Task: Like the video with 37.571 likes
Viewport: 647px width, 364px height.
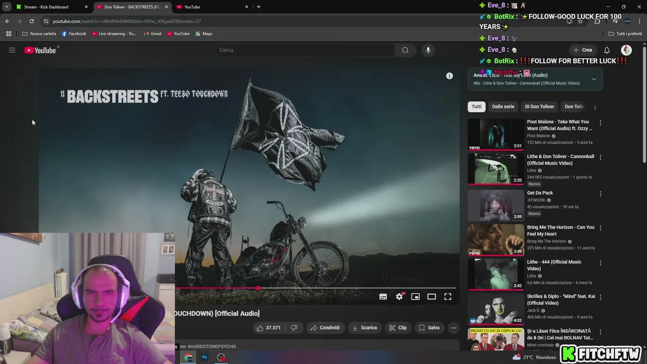Action: (268, 328)
